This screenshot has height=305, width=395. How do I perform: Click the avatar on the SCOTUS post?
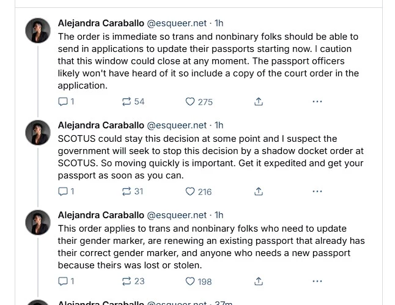click(x=38, y=132)
